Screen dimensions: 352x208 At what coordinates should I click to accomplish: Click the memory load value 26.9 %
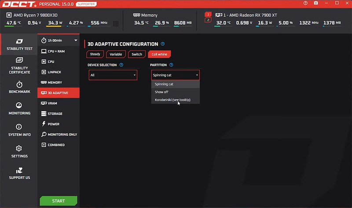(x=162, y=23)
